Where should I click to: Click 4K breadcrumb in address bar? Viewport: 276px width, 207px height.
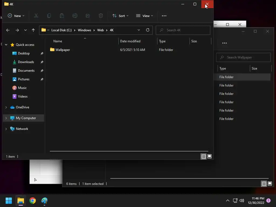tap(112, 30)
